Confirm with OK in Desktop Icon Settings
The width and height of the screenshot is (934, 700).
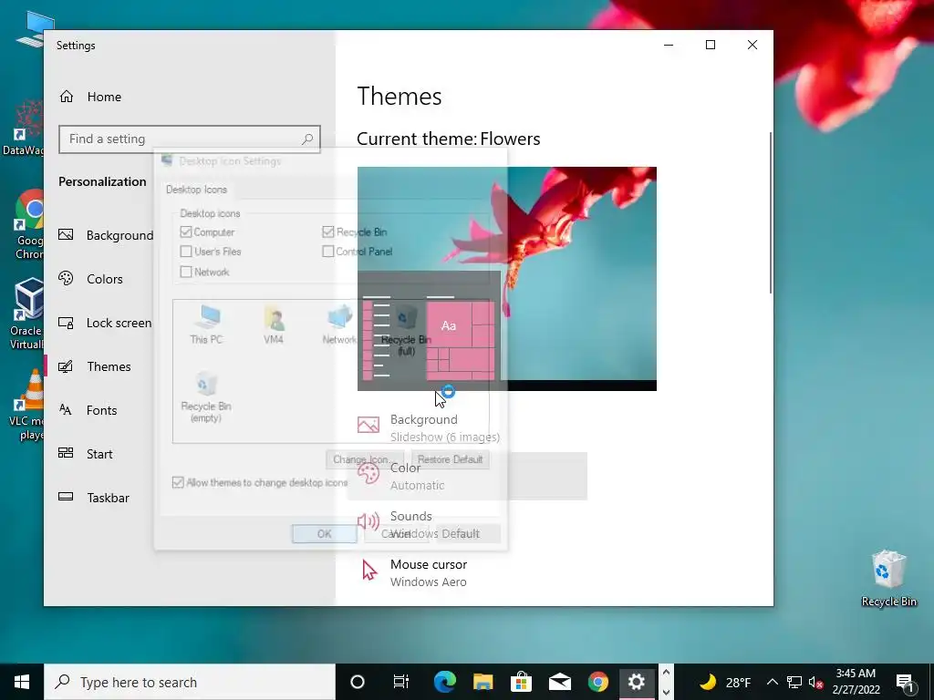[325, 534]
